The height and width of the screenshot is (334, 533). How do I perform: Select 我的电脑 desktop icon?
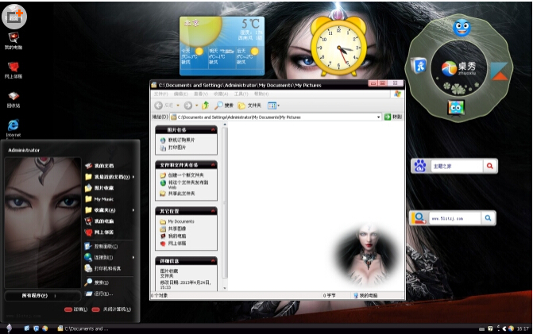14,40
